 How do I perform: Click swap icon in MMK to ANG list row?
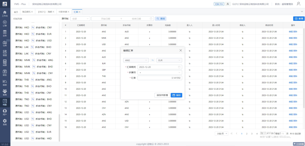34,60
